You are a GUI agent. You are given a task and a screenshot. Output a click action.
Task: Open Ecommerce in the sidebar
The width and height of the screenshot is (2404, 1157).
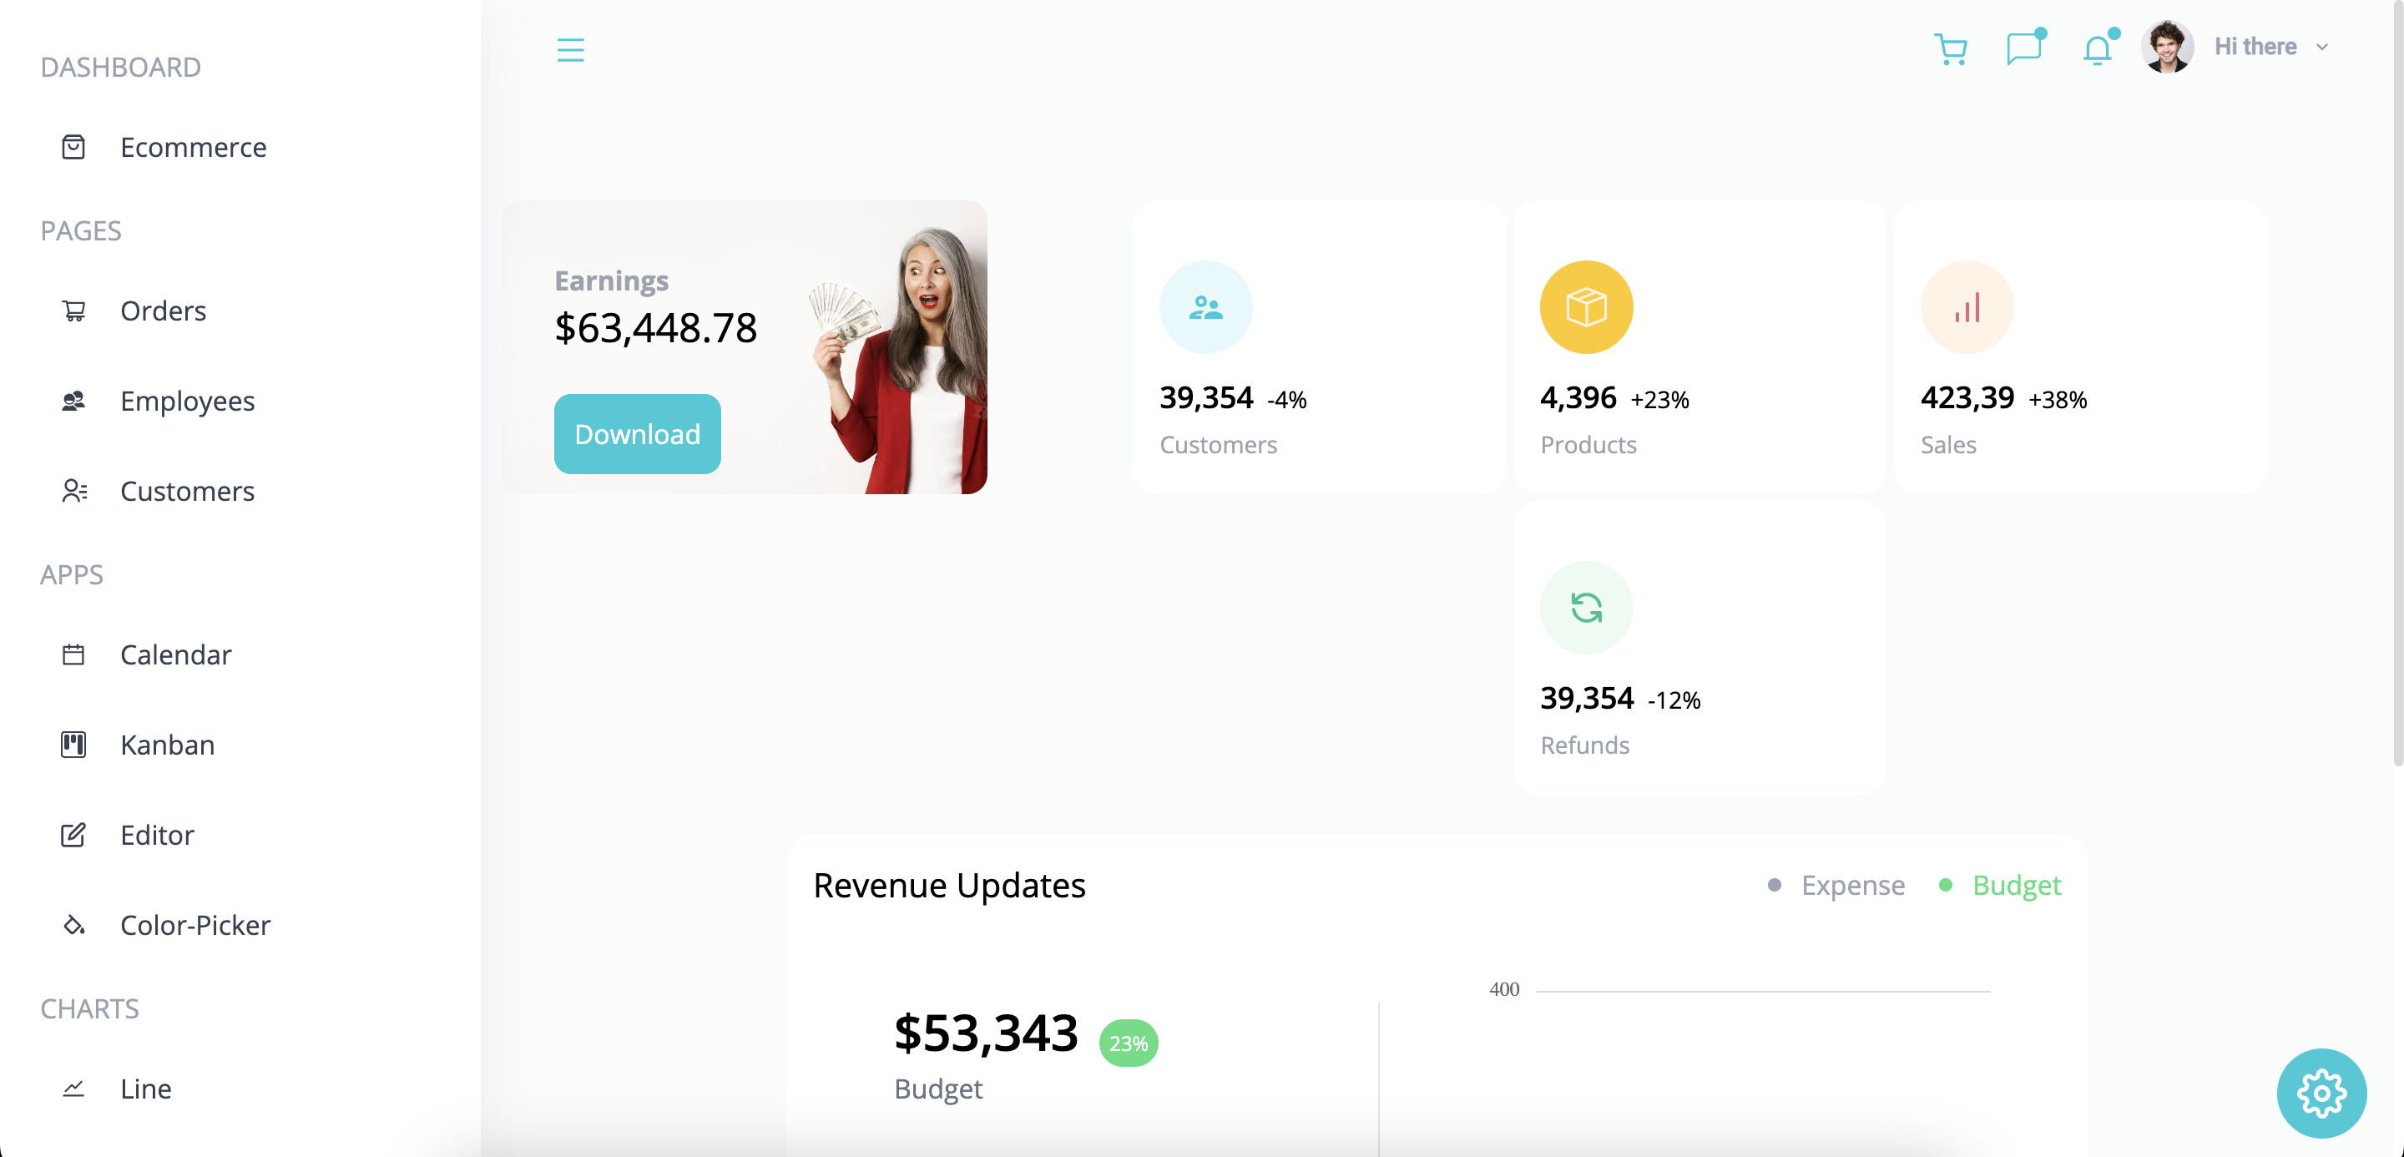pyautogui.click(x=193, y=148)
